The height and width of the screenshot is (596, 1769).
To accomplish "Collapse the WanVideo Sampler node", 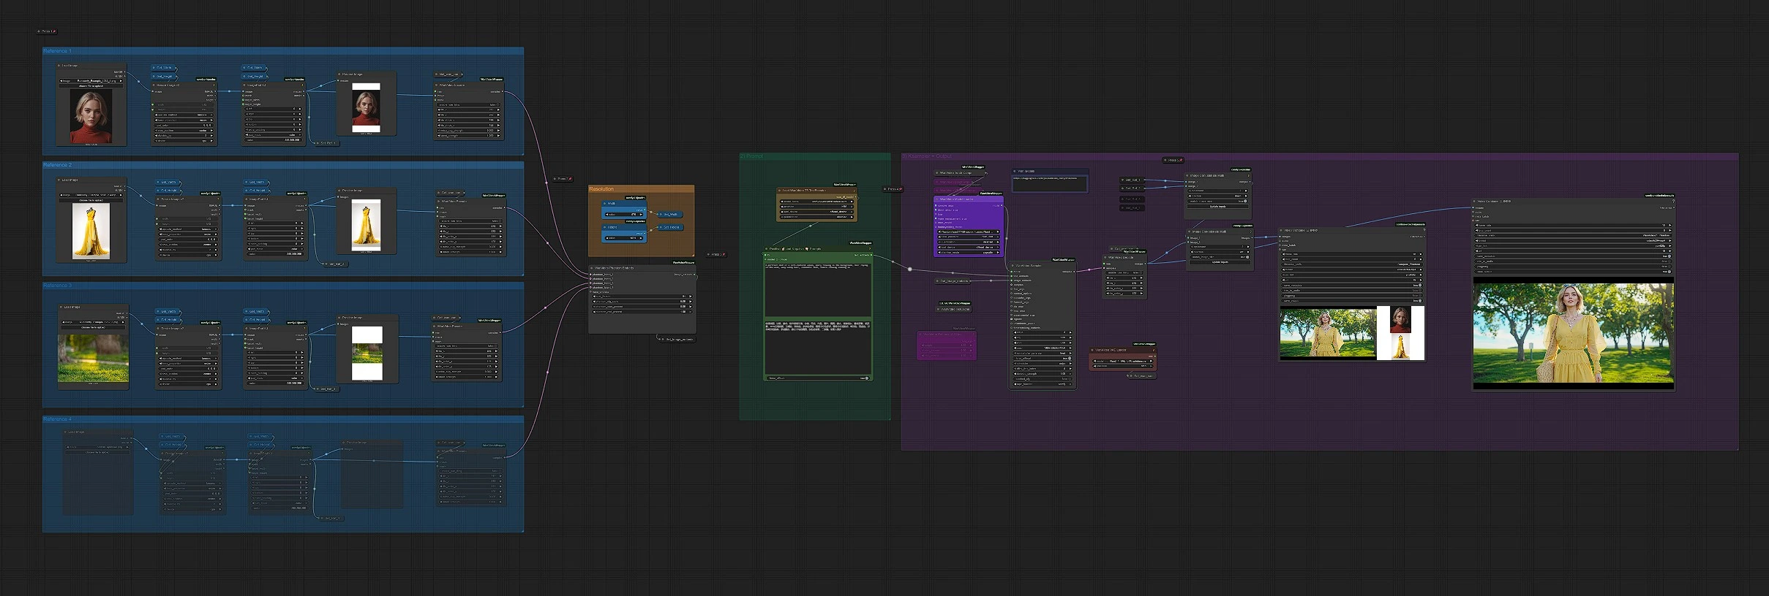I will click(1013, 266).
